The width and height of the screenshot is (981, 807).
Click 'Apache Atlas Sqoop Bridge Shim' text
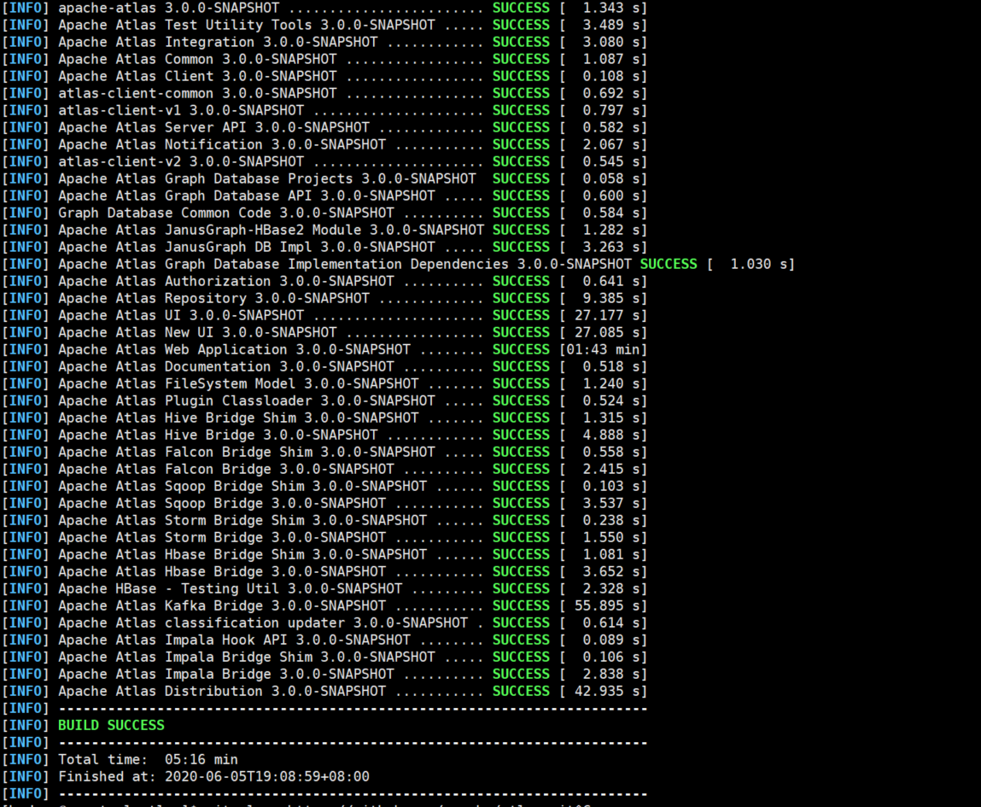[x=181, y=486]
